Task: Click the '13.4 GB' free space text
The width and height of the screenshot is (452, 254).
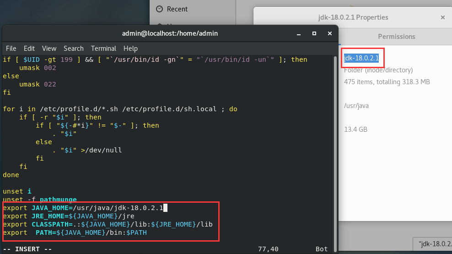Action: click(355, 130)
